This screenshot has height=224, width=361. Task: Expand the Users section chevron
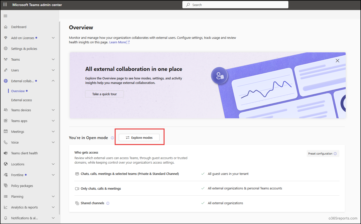pos(53,70)
